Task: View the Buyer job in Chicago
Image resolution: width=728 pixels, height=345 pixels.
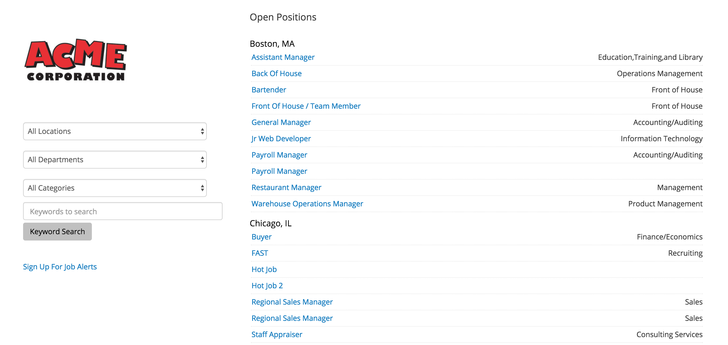Action: pyautogui.click(x=261, y=237)
